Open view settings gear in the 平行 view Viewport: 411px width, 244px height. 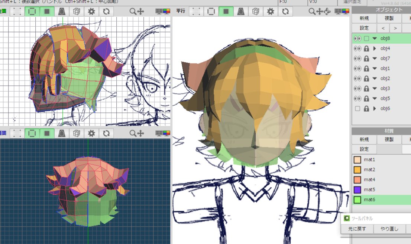click(270, 11)
